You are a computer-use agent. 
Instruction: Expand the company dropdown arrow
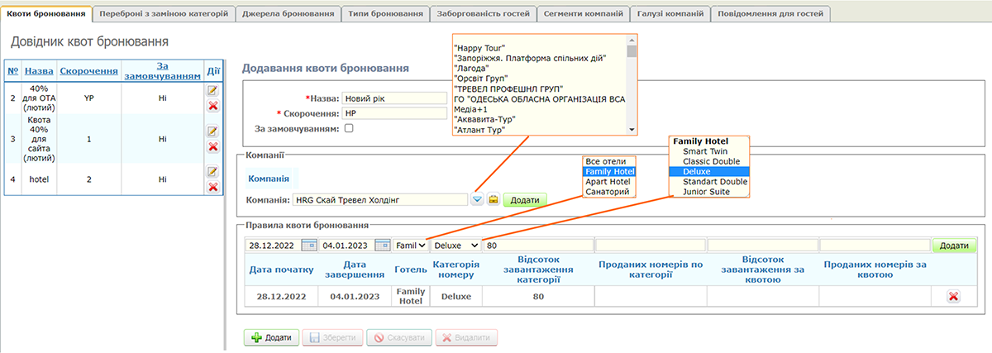(x=477, y=199)
